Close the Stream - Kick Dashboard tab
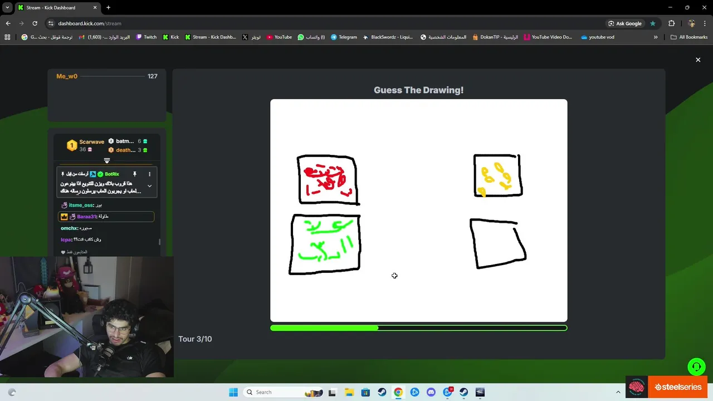 tap(95, 8)
